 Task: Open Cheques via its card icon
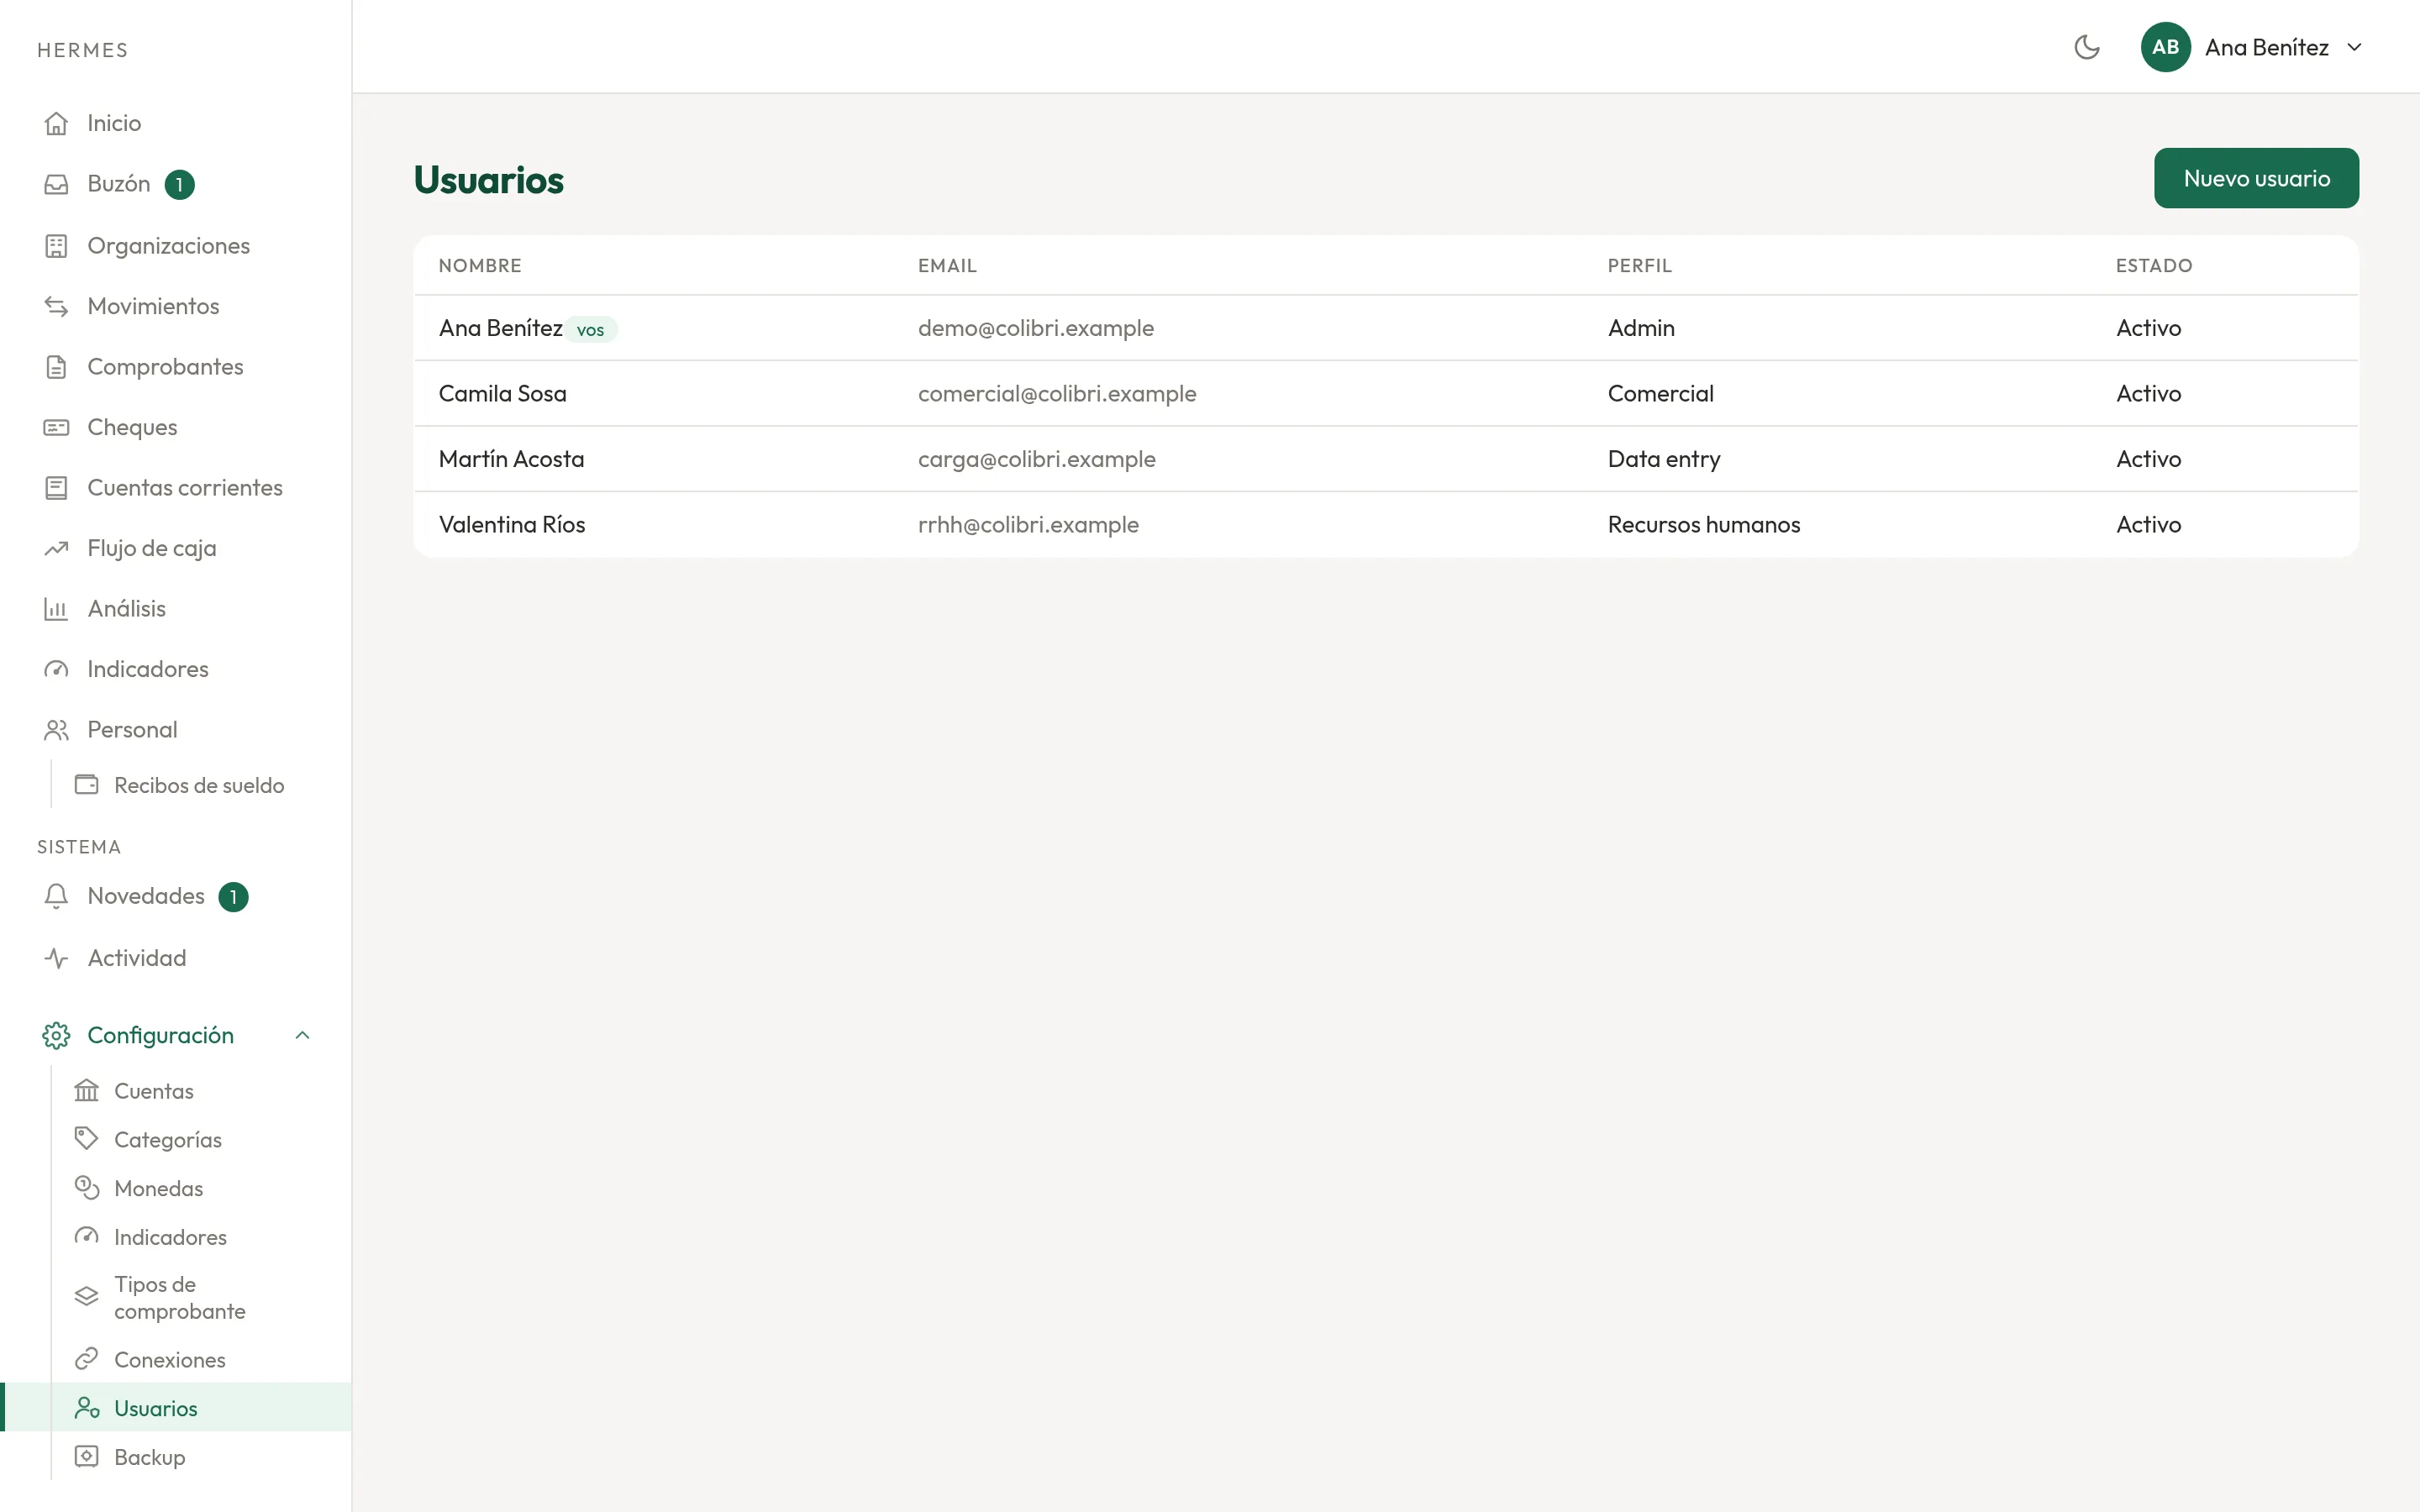56,427
